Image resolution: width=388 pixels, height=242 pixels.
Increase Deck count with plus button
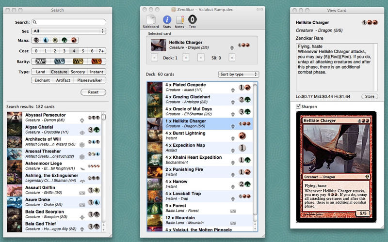[x=186, y=58]
